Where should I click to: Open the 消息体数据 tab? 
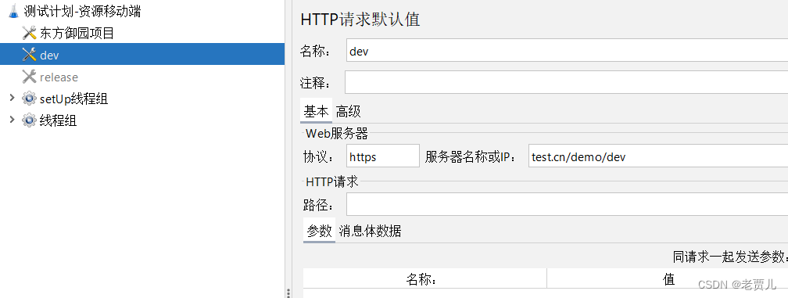pyautogui.click(x=371, y=232)
